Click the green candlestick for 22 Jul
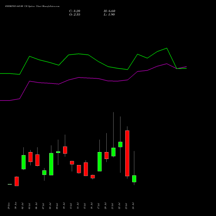Viewport: 216px width, 216px height. click(121, 144)
